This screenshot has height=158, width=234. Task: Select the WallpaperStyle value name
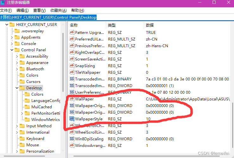[89, 119]
